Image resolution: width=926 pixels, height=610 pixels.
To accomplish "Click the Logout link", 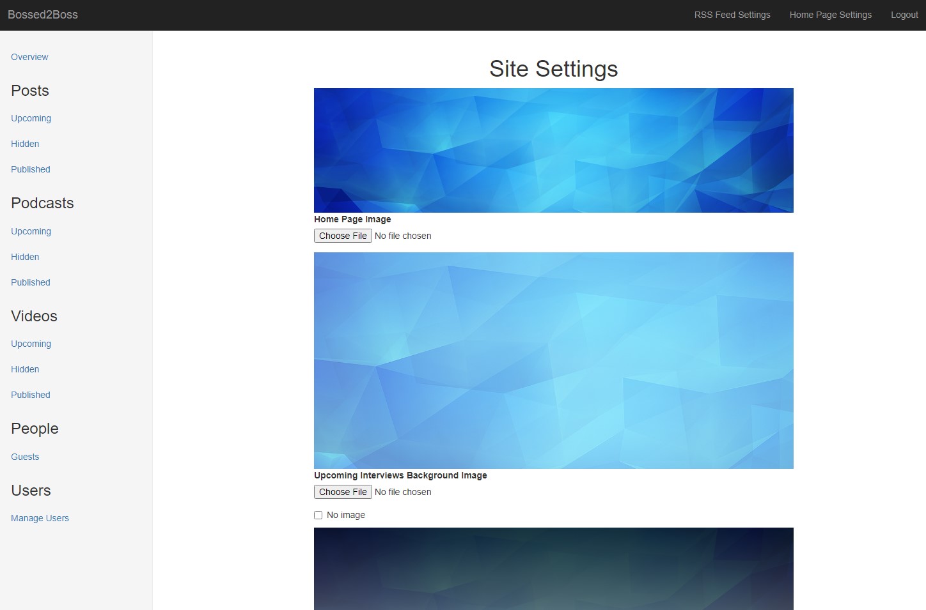I will click(x=904, y=15).
